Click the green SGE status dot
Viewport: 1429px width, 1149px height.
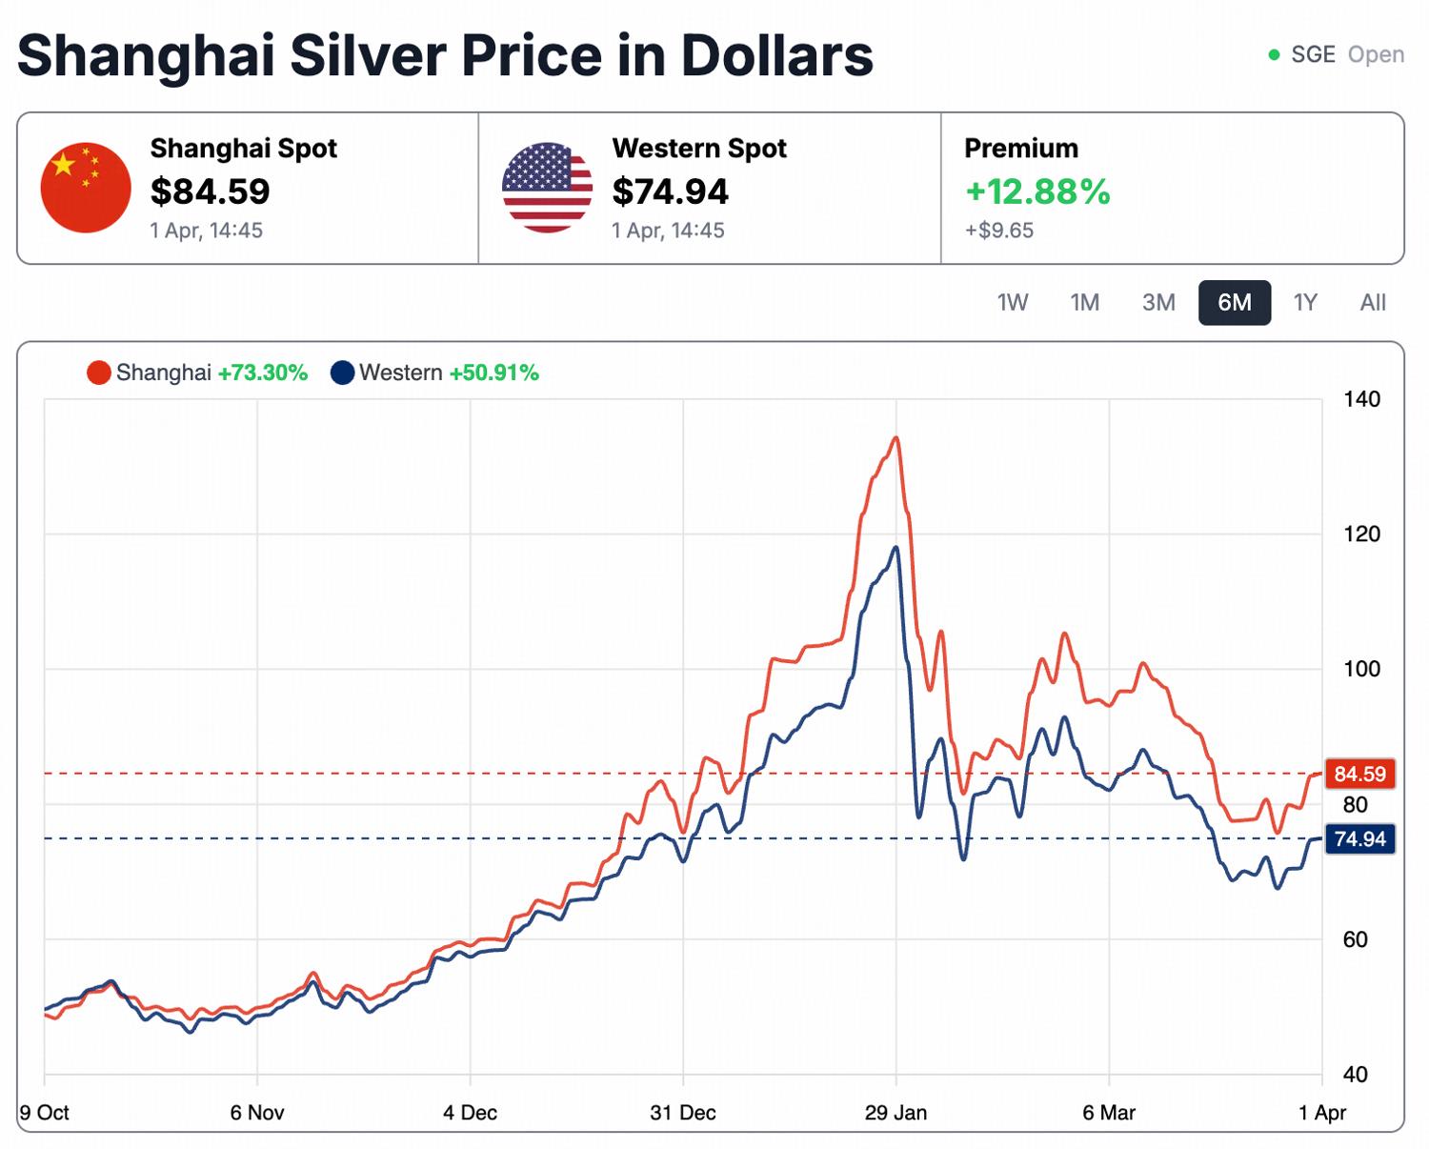[x=1273, y=55]
